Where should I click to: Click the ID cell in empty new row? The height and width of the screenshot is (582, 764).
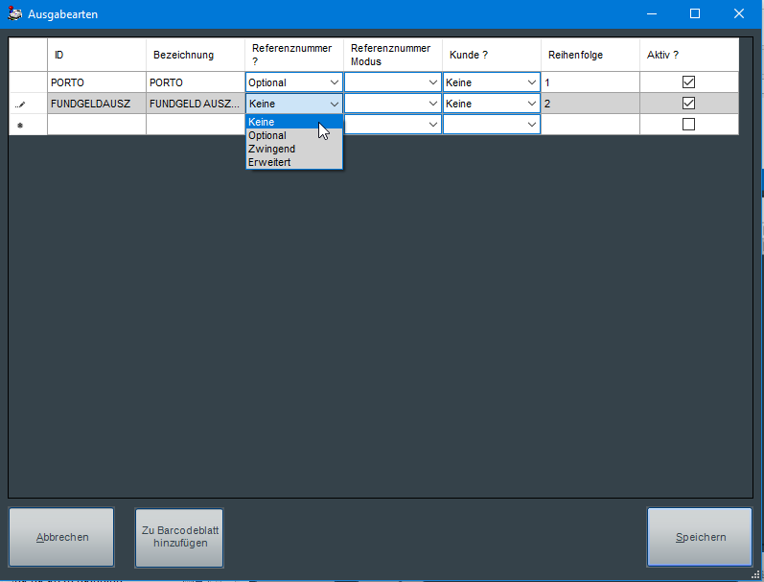click(96, 125)
